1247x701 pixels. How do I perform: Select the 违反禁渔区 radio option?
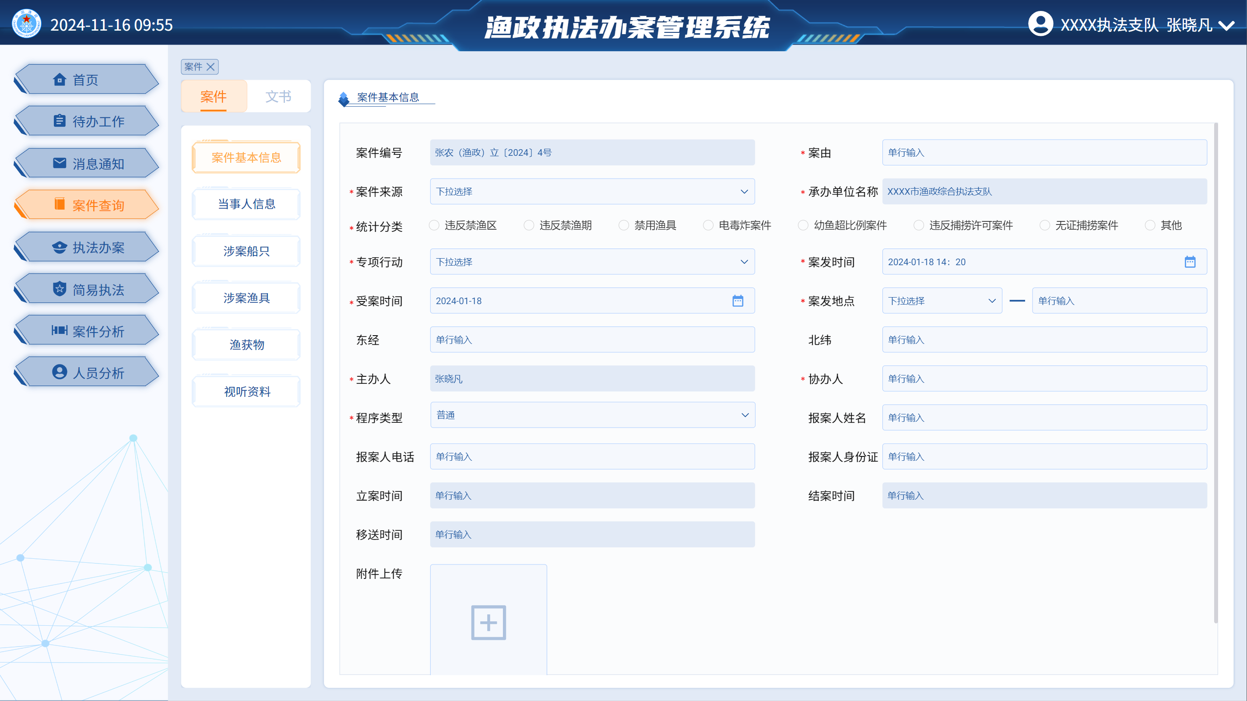tap(434, 225)
